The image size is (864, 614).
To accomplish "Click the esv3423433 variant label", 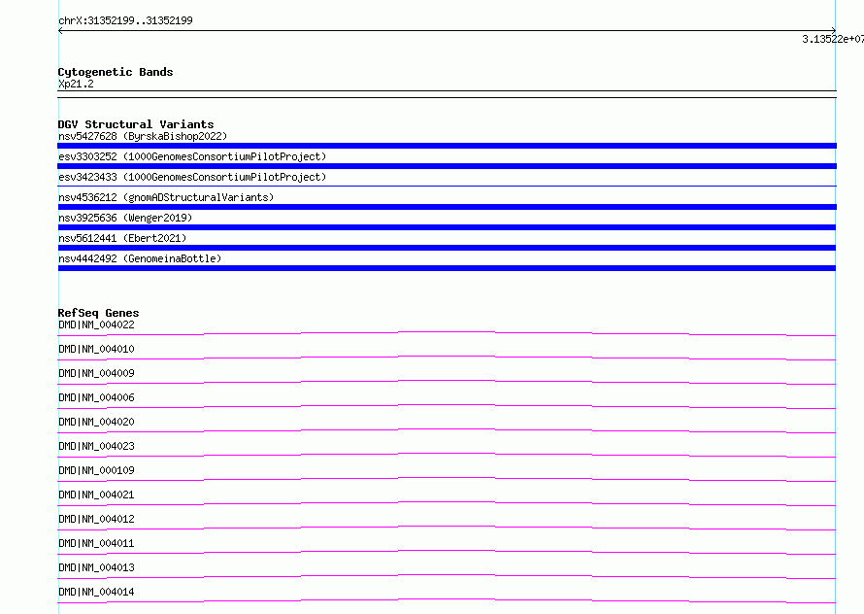I will 192,177.
